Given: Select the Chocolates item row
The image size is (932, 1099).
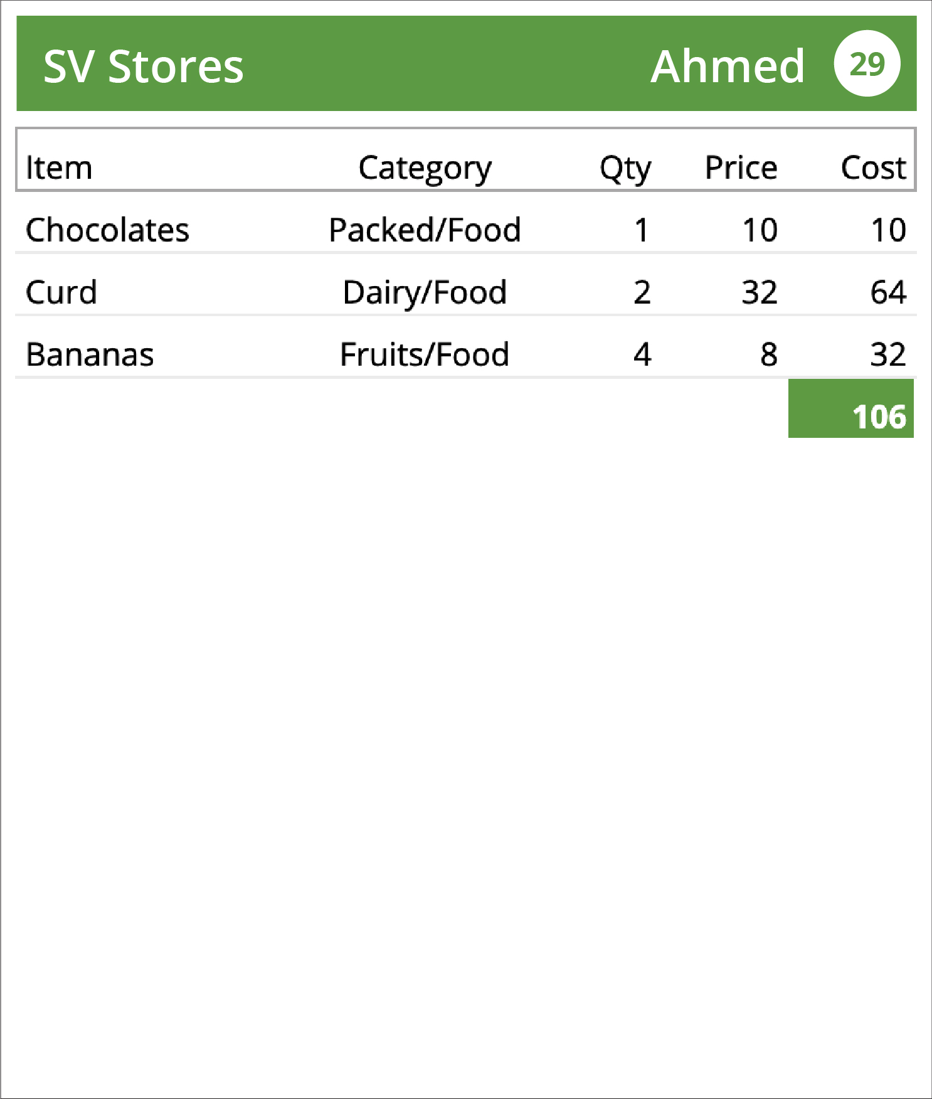Looking at the screenshot, I should pyautogui.click(x=466, y=229).
